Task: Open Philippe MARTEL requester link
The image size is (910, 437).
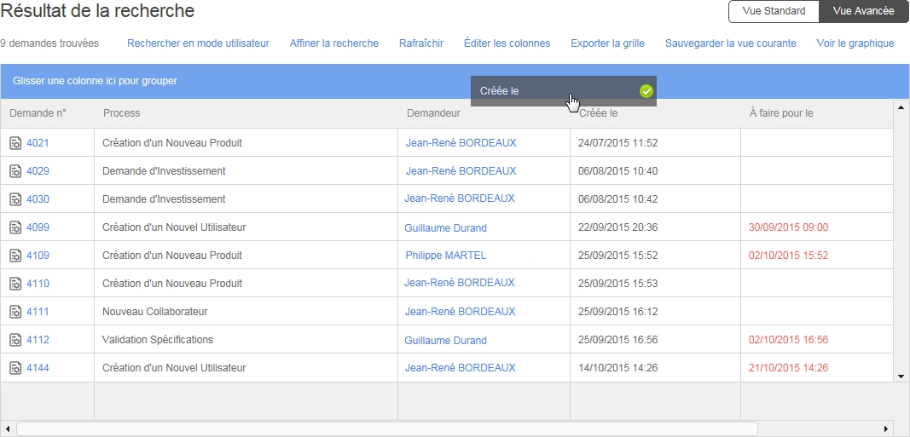Action: click(x=445, y=256)
